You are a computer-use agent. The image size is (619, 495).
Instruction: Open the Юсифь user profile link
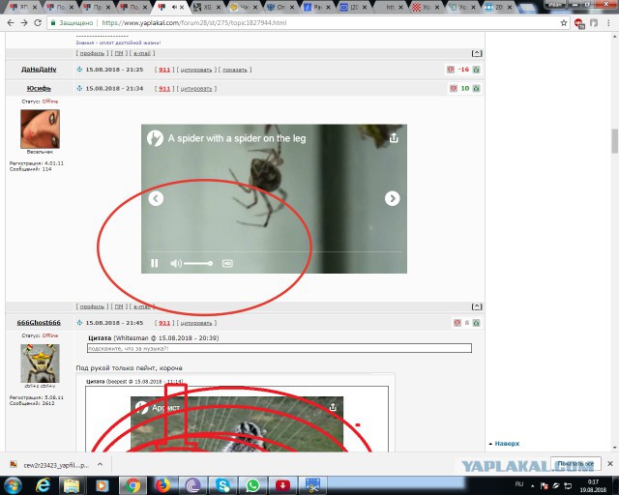click(39, 88)
